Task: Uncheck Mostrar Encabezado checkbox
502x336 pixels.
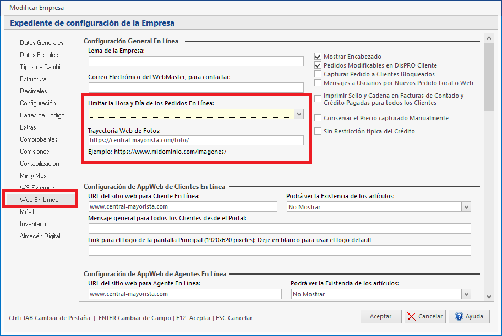Action: [x=318, y=57]
